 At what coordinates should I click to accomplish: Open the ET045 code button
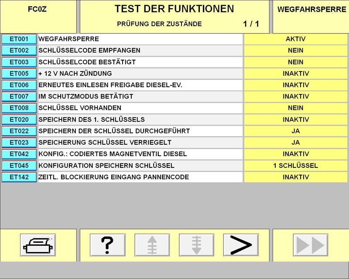[x=19, y=166]
